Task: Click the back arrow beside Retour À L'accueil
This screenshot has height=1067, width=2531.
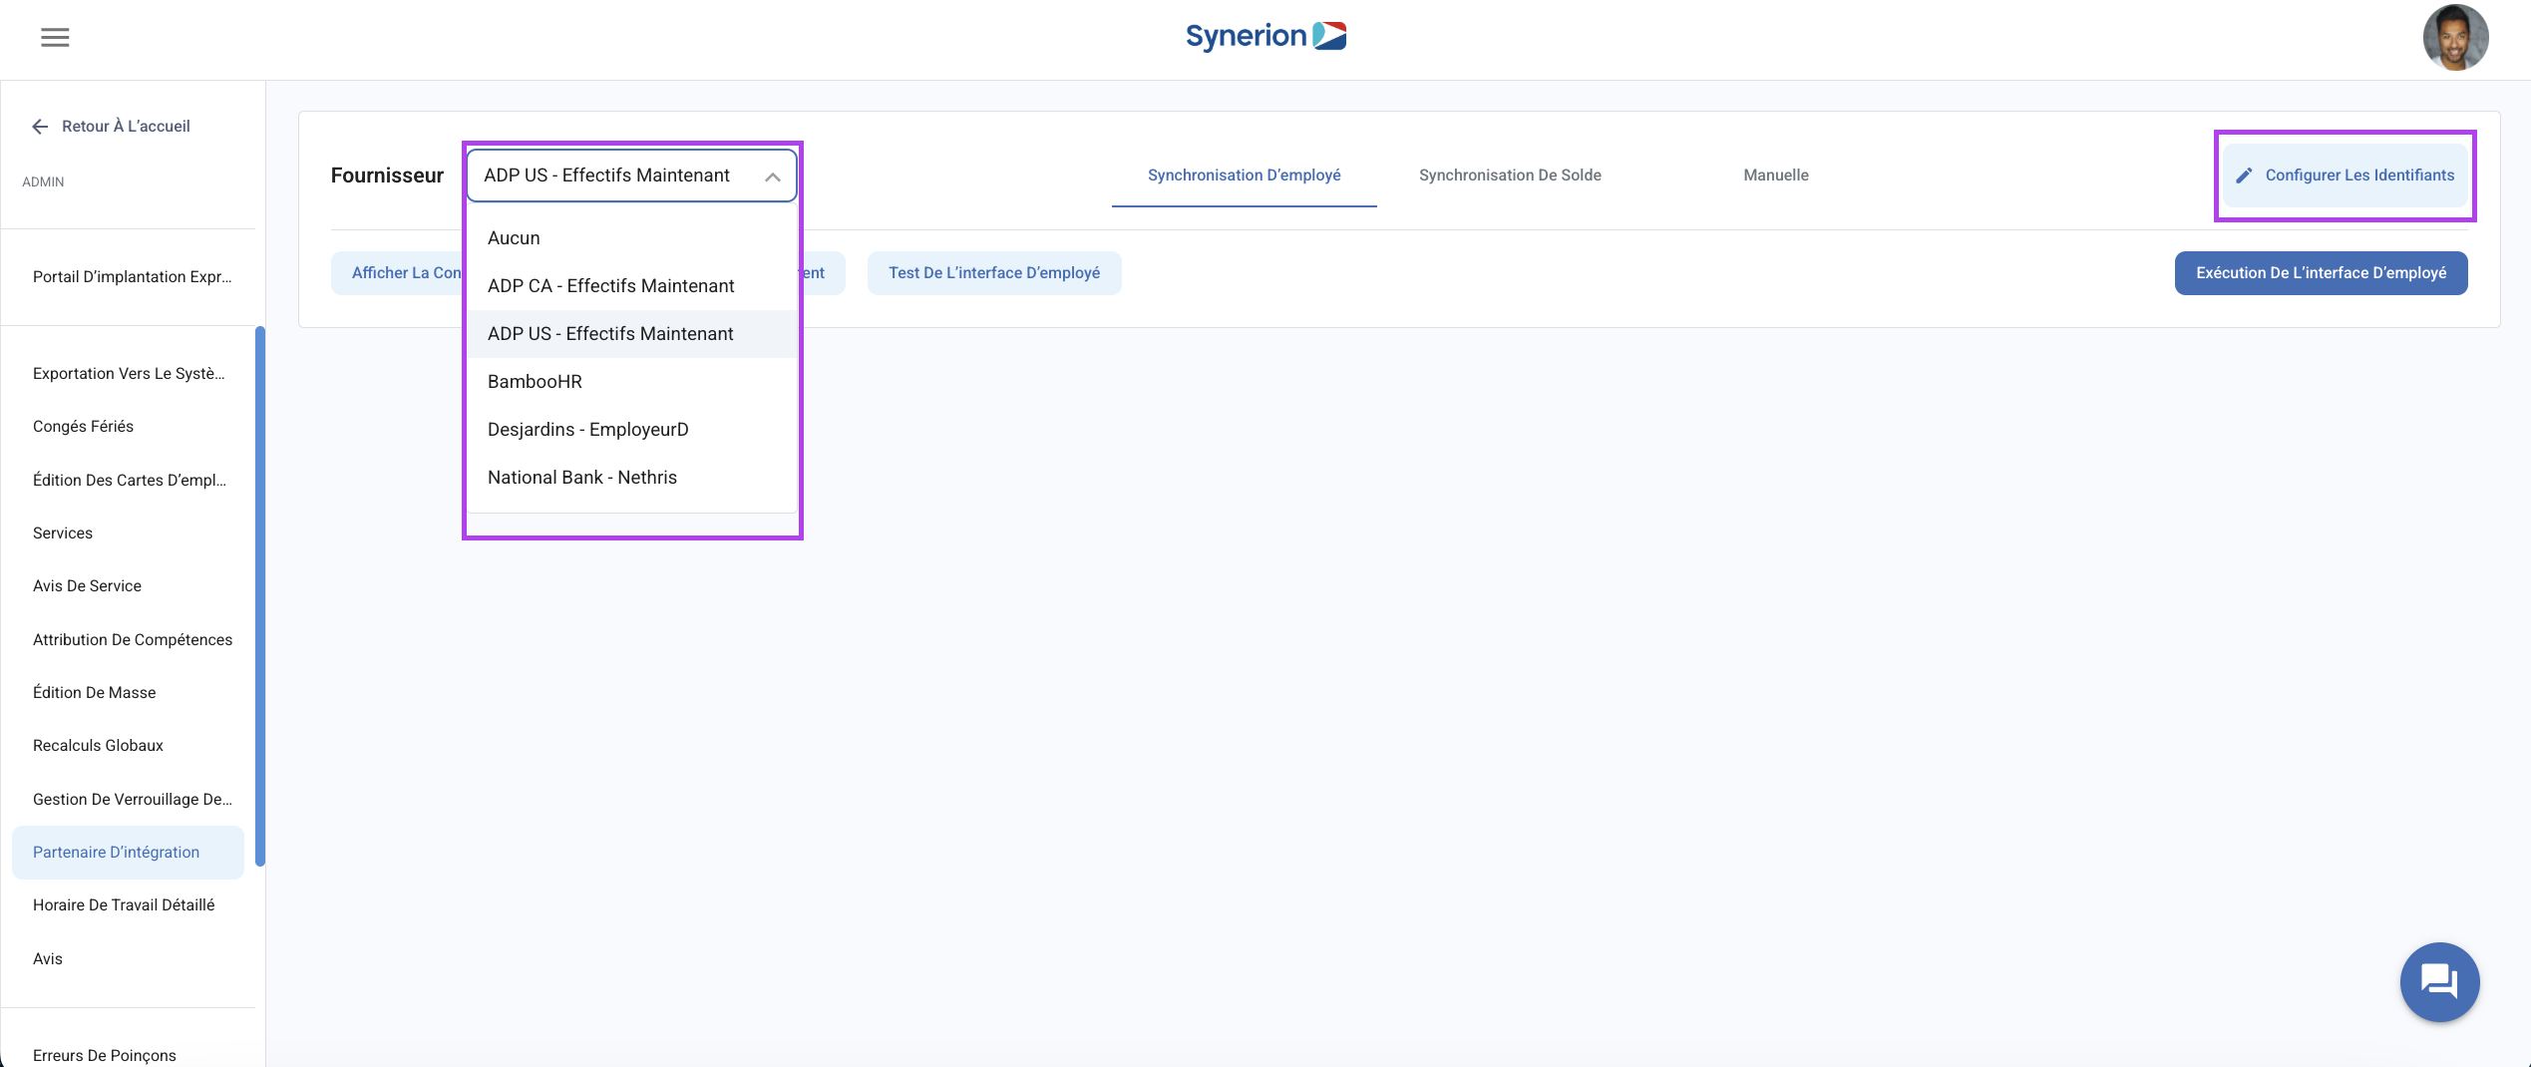Action: point(40,127)
